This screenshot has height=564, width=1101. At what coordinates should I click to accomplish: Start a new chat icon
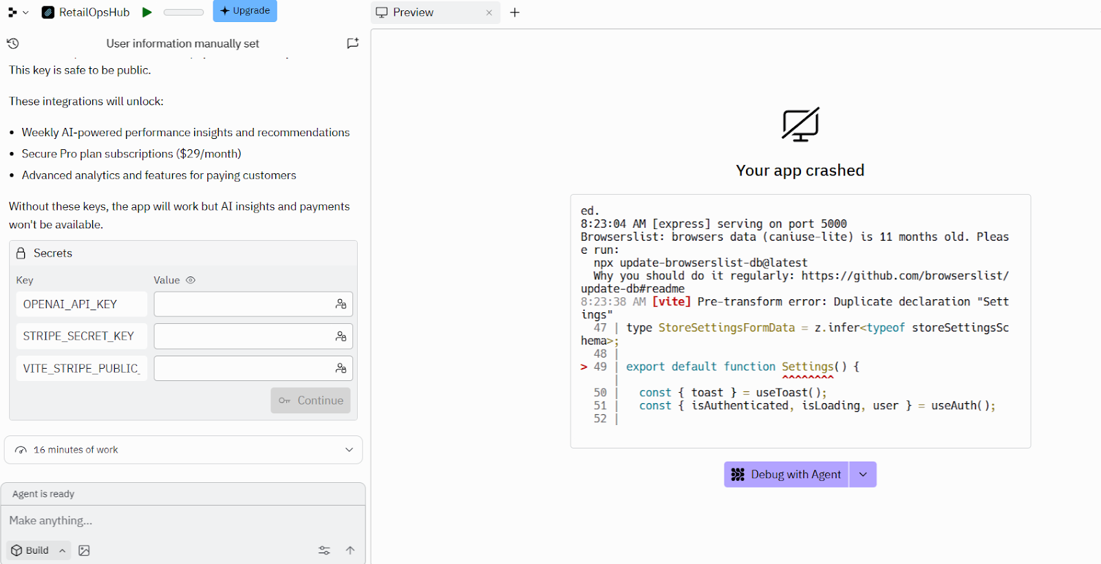(352, 43)
